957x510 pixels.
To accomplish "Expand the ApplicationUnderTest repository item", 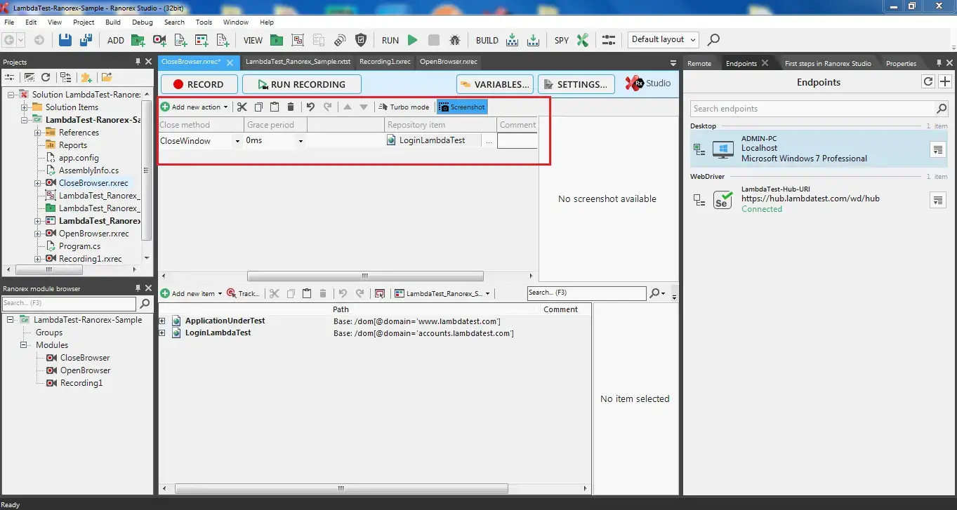I will [162, 321].
